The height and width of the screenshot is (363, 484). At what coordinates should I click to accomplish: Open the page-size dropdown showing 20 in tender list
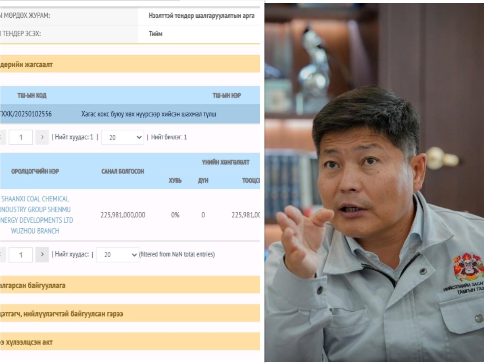(x=123, y=137)
